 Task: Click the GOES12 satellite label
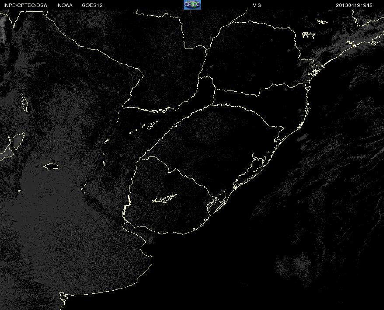pos(92,5)
